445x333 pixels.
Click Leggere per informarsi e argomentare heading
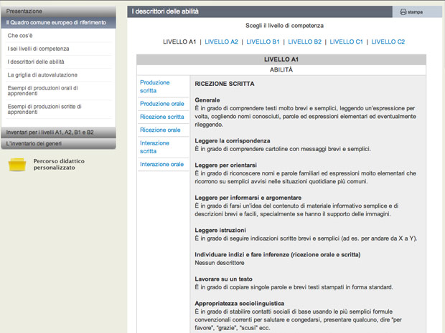click(248, 198)
